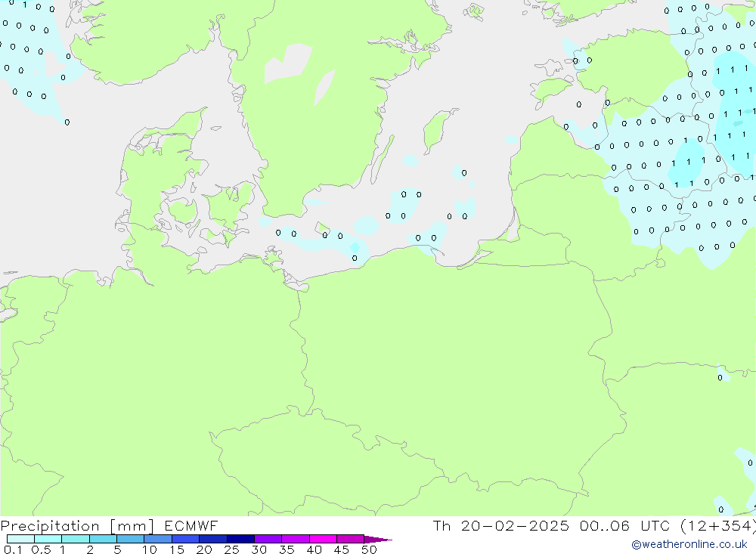Pick the 40–45 mm legend color swatch
This screenshot has width=756, height=554.
click(323, 539)
